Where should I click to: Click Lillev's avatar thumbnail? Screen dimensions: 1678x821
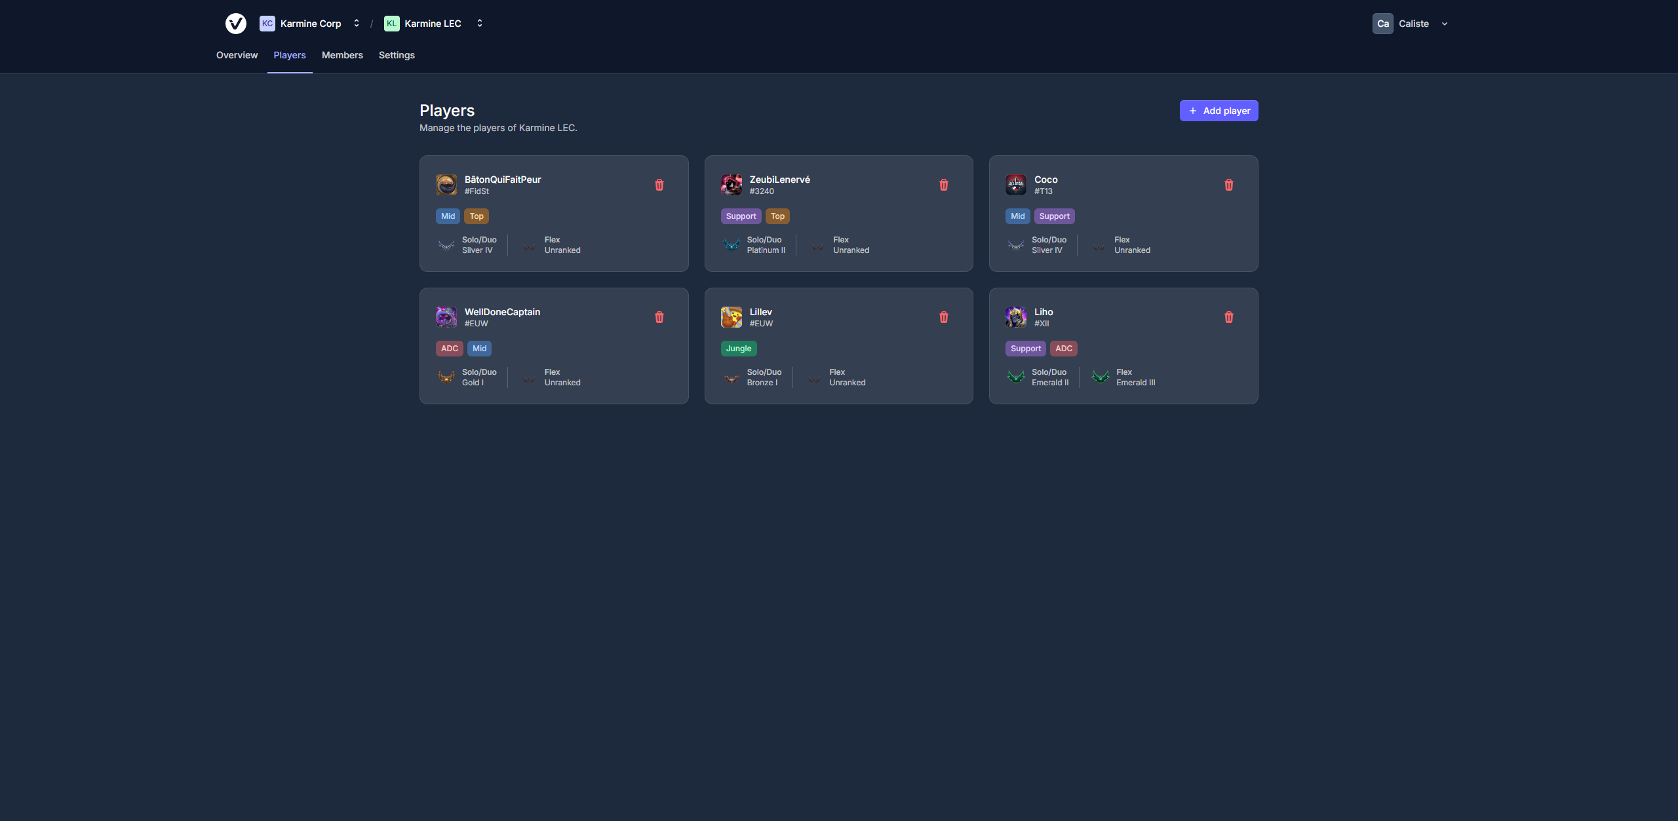click(731, 317)
